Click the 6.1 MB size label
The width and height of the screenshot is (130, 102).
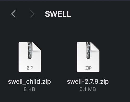coord(88,89)
